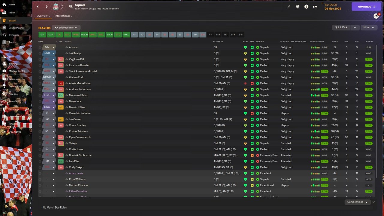384x216 pixels.
Task: Click the Liverpool club badge
Action: 56,7
